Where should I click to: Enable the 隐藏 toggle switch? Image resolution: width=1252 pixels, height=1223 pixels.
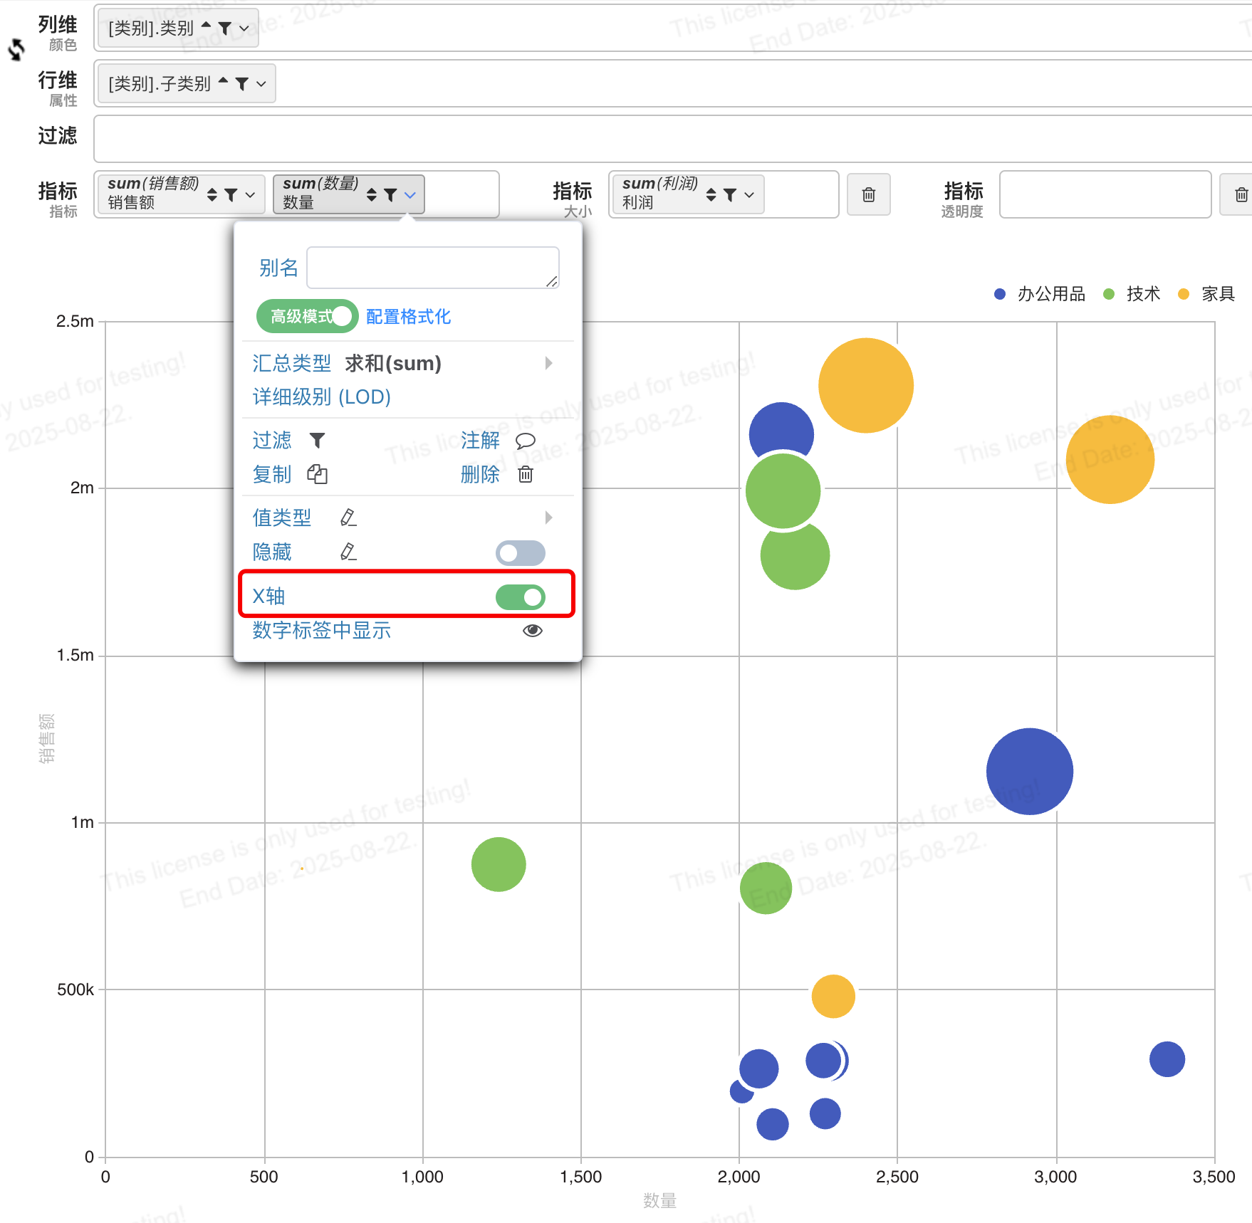click(x=521, y=553)
